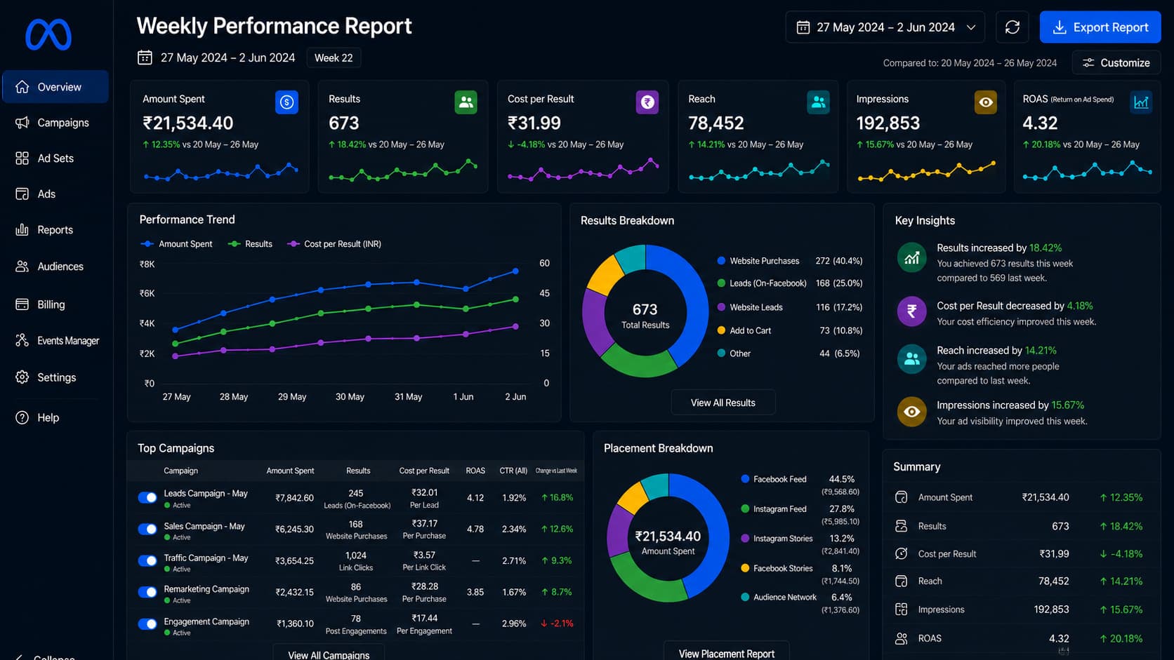Click the Audience Network placement entry
Screen dimensions: 1174x660
pyautogui.click(x=800, y=602)
